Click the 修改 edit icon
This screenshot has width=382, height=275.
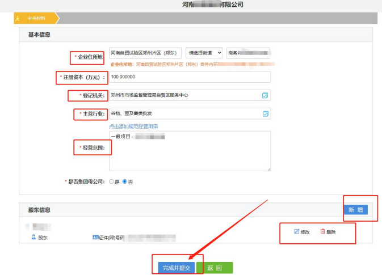click(x=296, y=231)
